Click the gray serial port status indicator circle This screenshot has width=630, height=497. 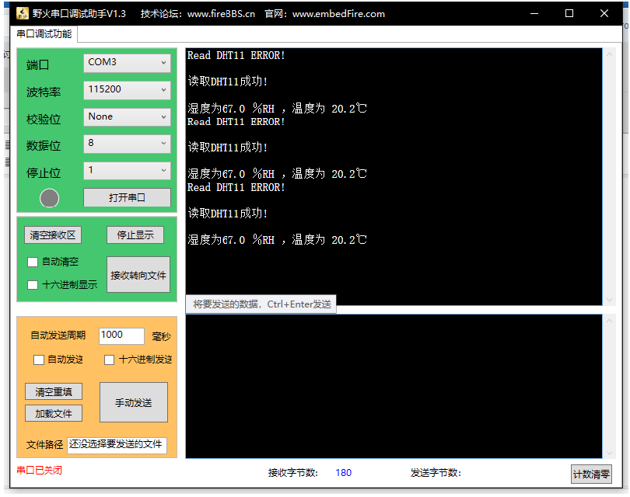pyautogui.click(x=49, y=198)
